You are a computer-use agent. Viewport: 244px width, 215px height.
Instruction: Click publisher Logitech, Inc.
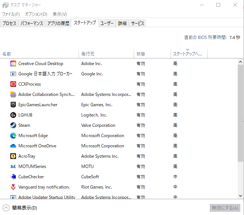pos(94,115)
